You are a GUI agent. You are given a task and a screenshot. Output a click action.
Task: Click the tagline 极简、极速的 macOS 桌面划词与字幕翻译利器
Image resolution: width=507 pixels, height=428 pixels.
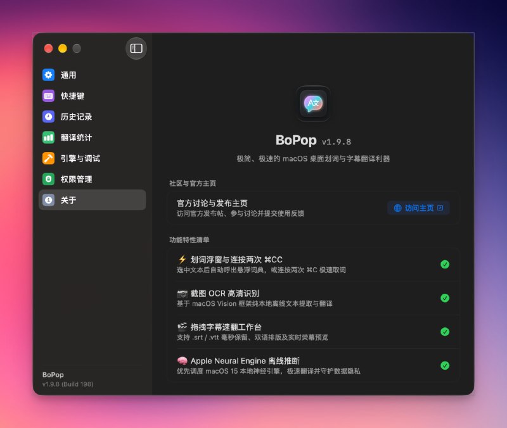[x=313, y=159]
